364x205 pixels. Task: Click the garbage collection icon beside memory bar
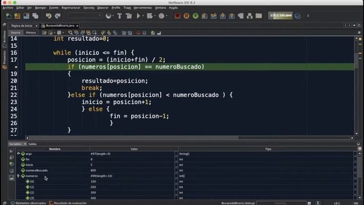pyautogui.click(x=297, y=16)
